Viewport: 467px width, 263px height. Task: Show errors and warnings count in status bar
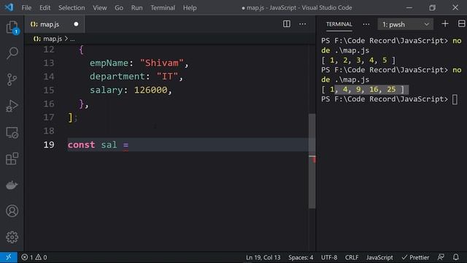[x=34, y=257]
